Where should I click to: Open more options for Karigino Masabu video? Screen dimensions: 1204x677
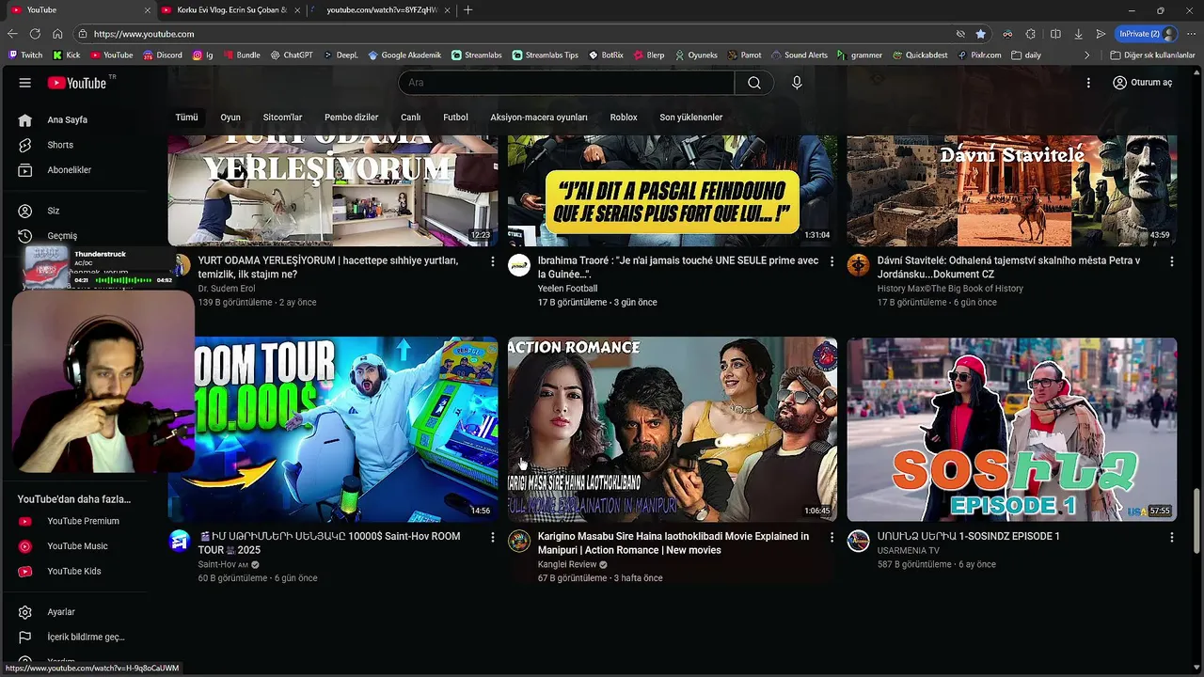[x=832, y=537]
